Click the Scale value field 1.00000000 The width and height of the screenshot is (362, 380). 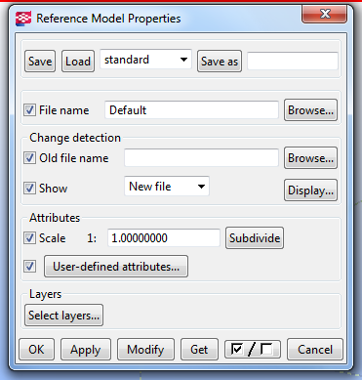tap(164, 238)
